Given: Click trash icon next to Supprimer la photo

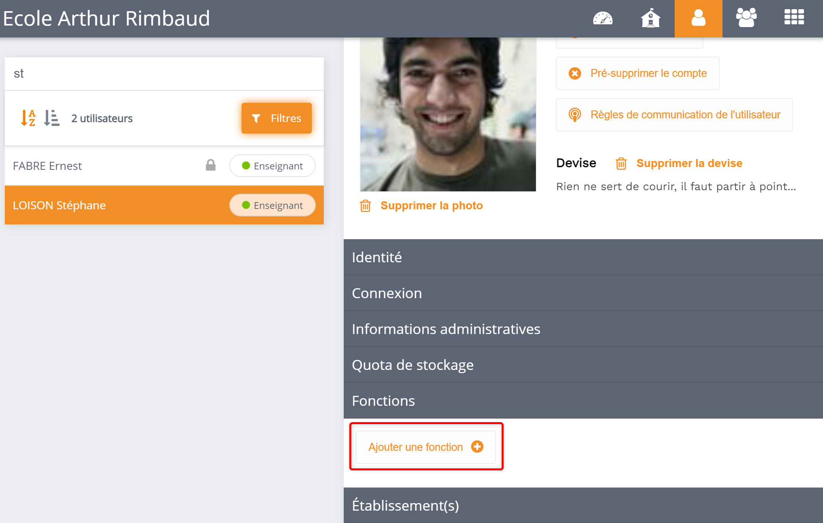Looking at the screenshot, I should [x=365, y=206].
